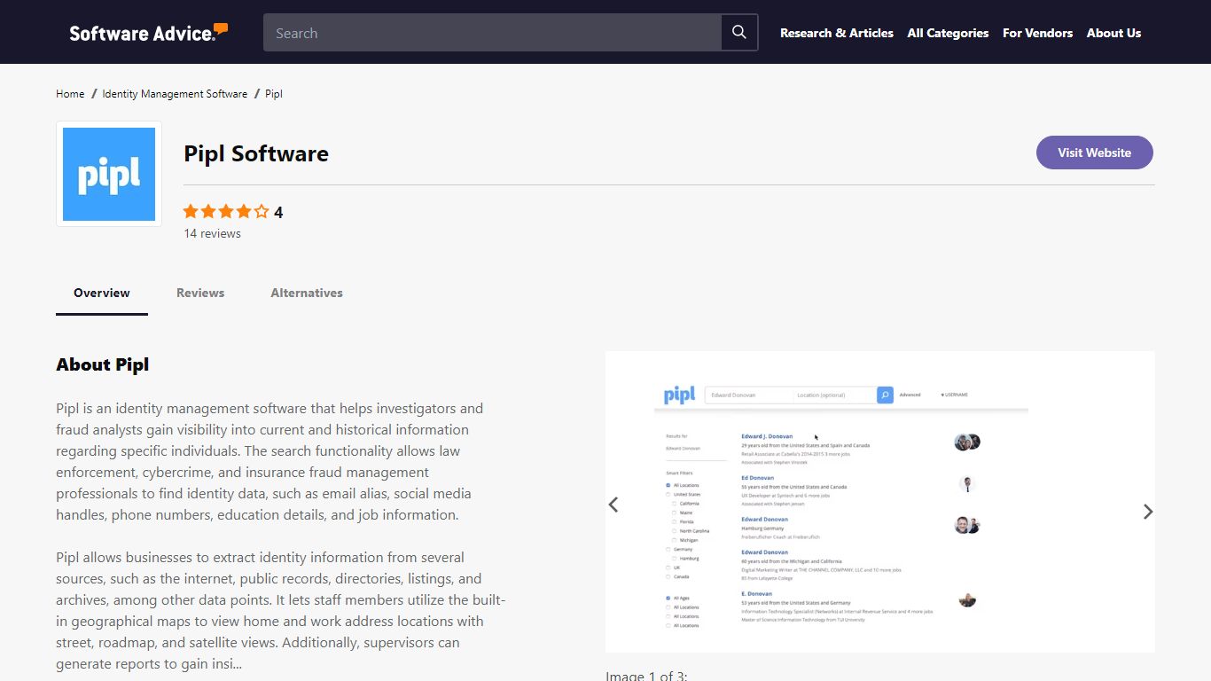
Task: Open All Categories menu
Action: click(x=948, y=33)
